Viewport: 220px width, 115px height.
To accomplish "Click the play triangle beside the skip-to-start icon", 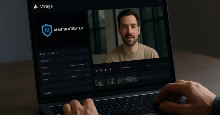I will (101, 70).
